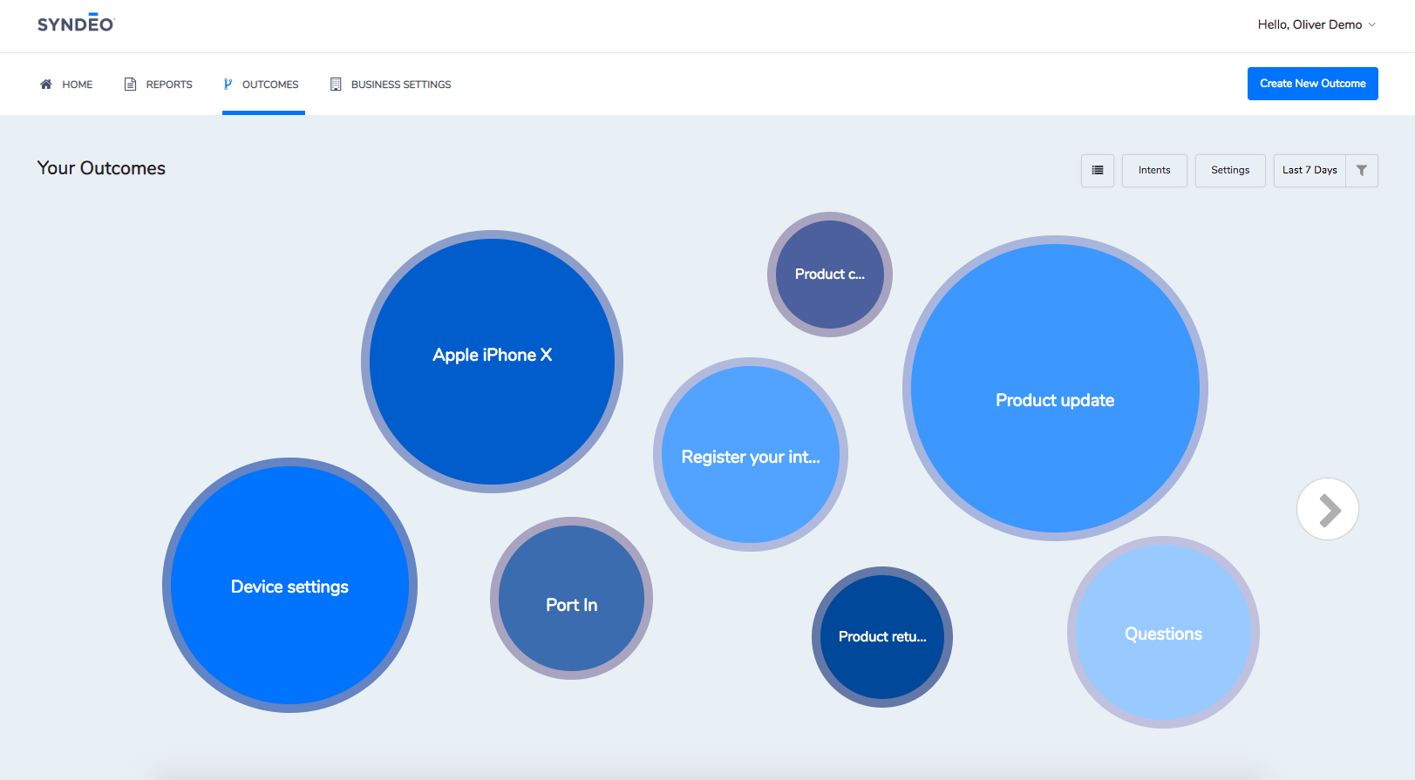Viewport: 1415px width, 780px height.
Task: Select the Questions outcome bubble
Action: coord(1163,633)
